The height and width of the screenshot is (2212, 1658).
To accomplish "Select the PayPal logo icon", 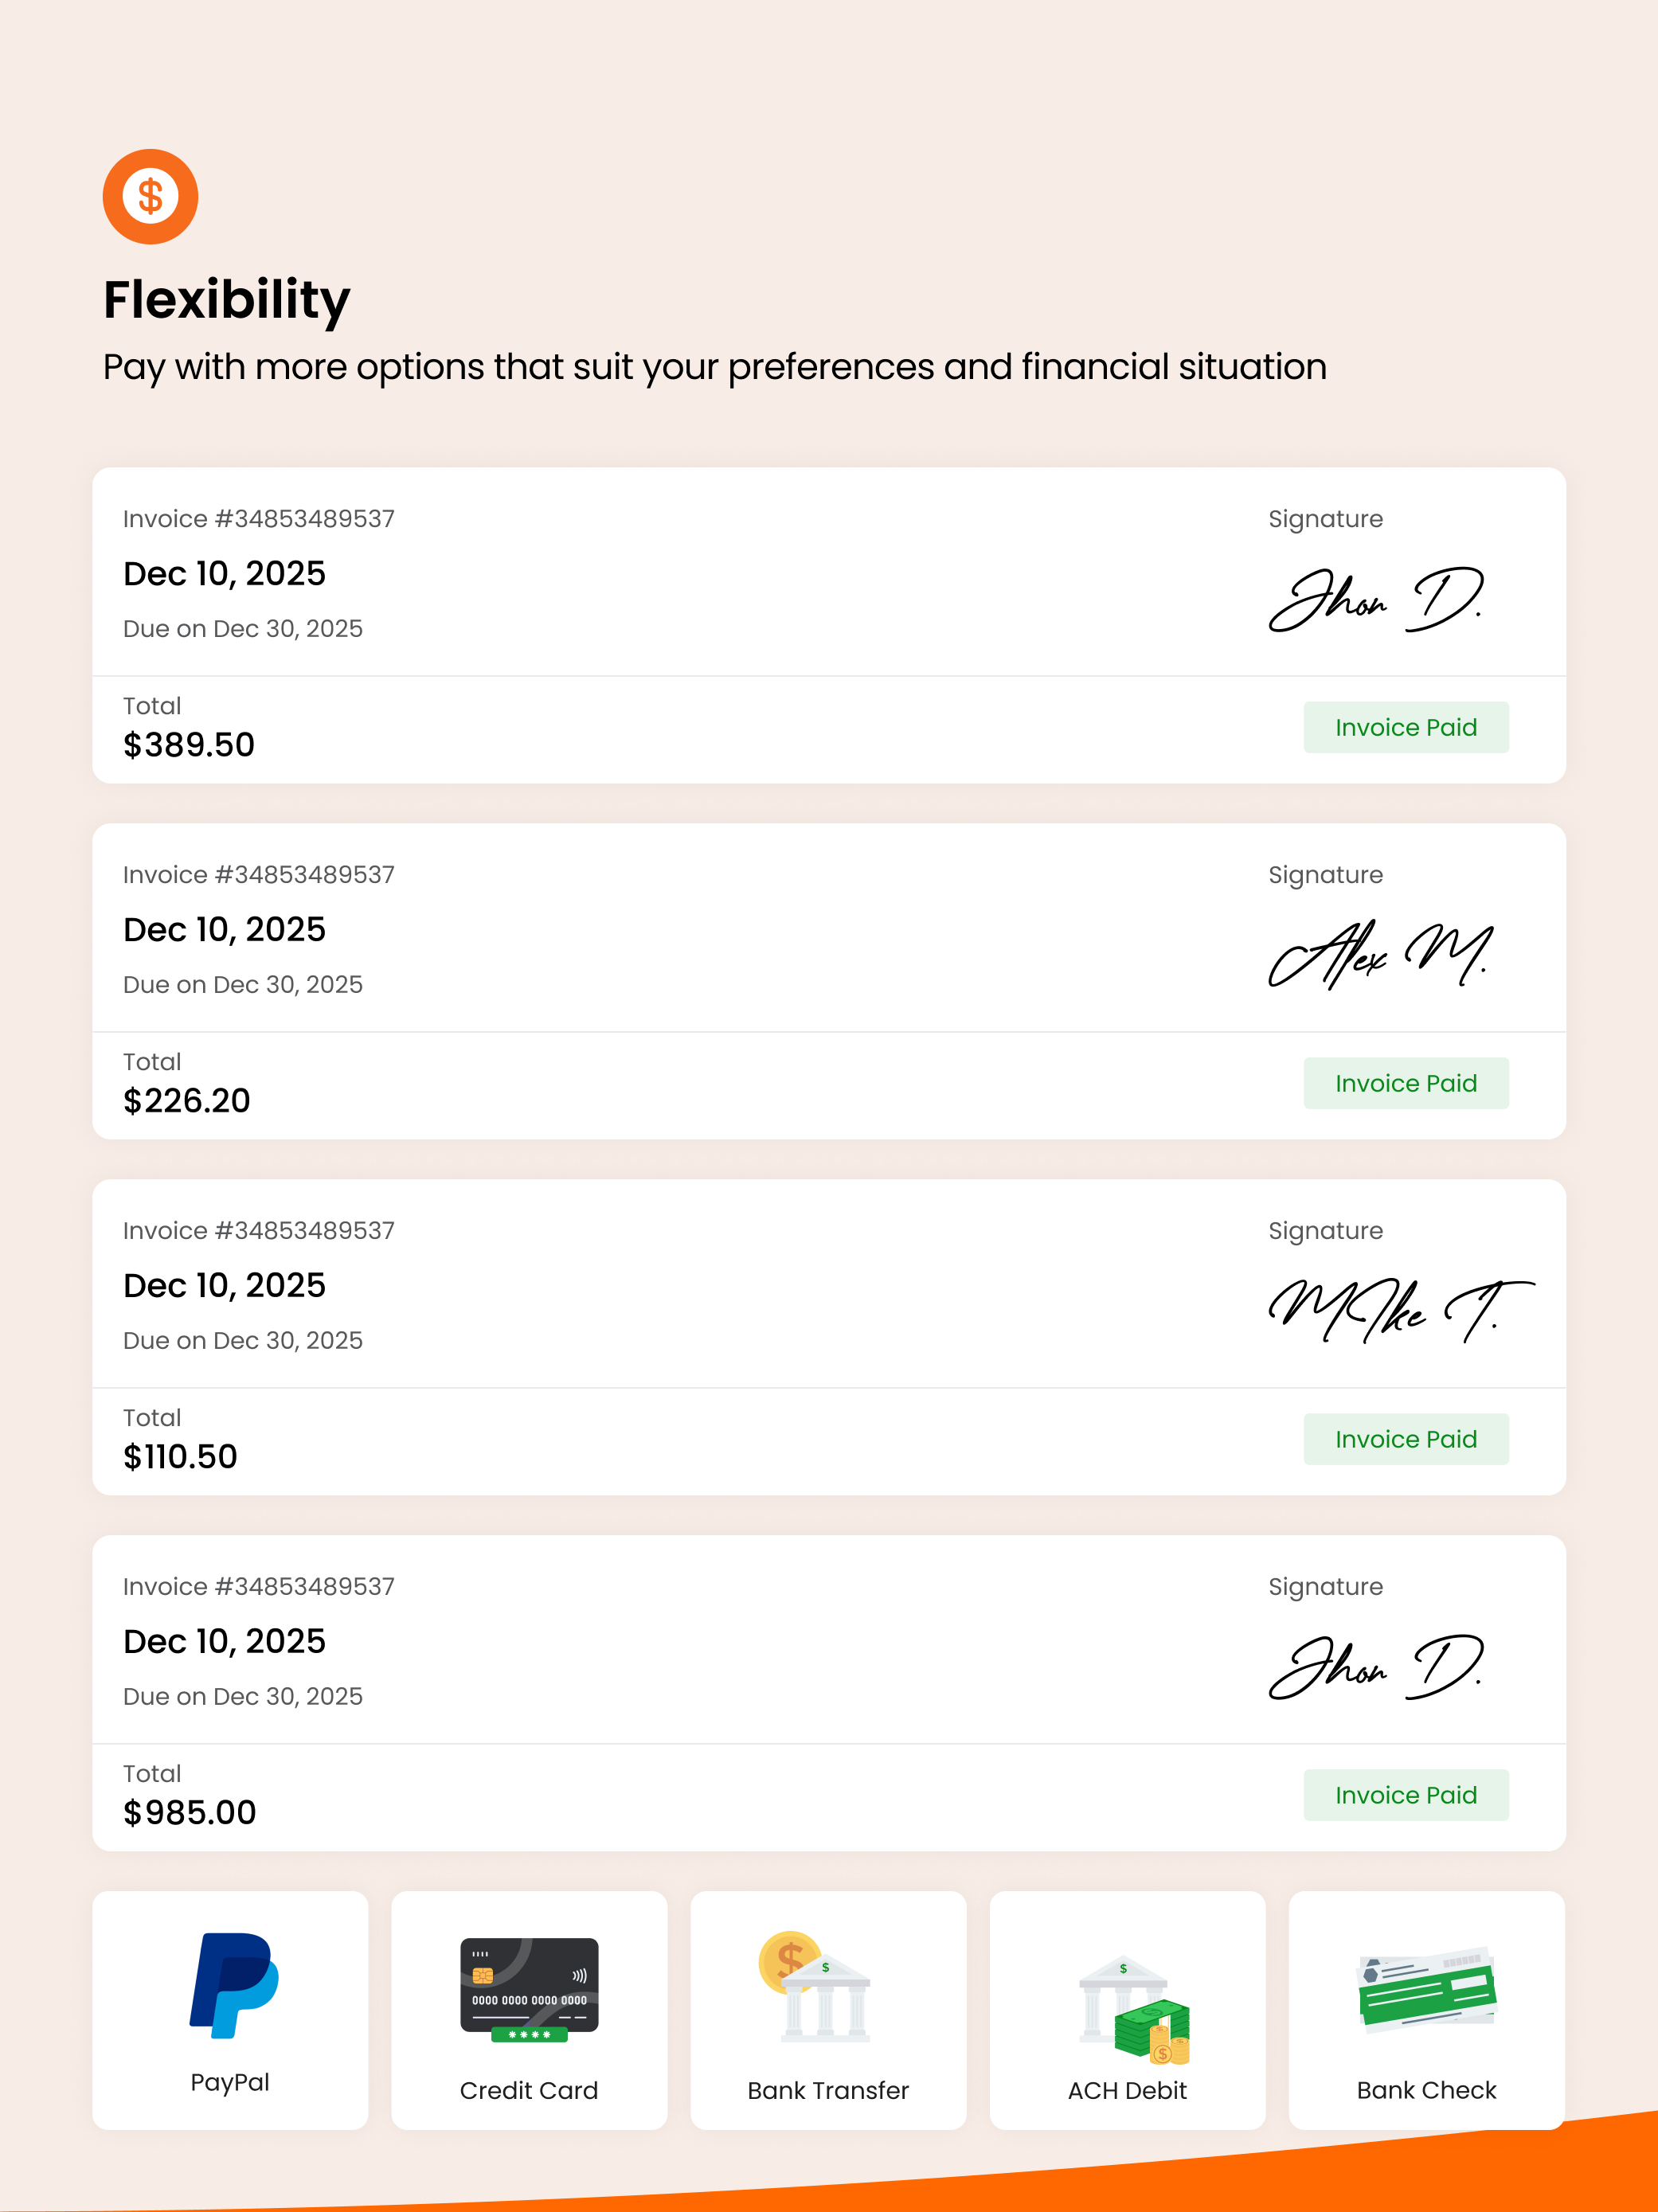I will (x=234, y=1985).
